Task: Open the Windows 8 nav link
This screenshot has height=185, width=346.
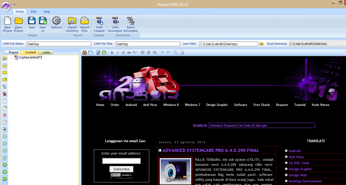Action: click(x=171, y=105)
